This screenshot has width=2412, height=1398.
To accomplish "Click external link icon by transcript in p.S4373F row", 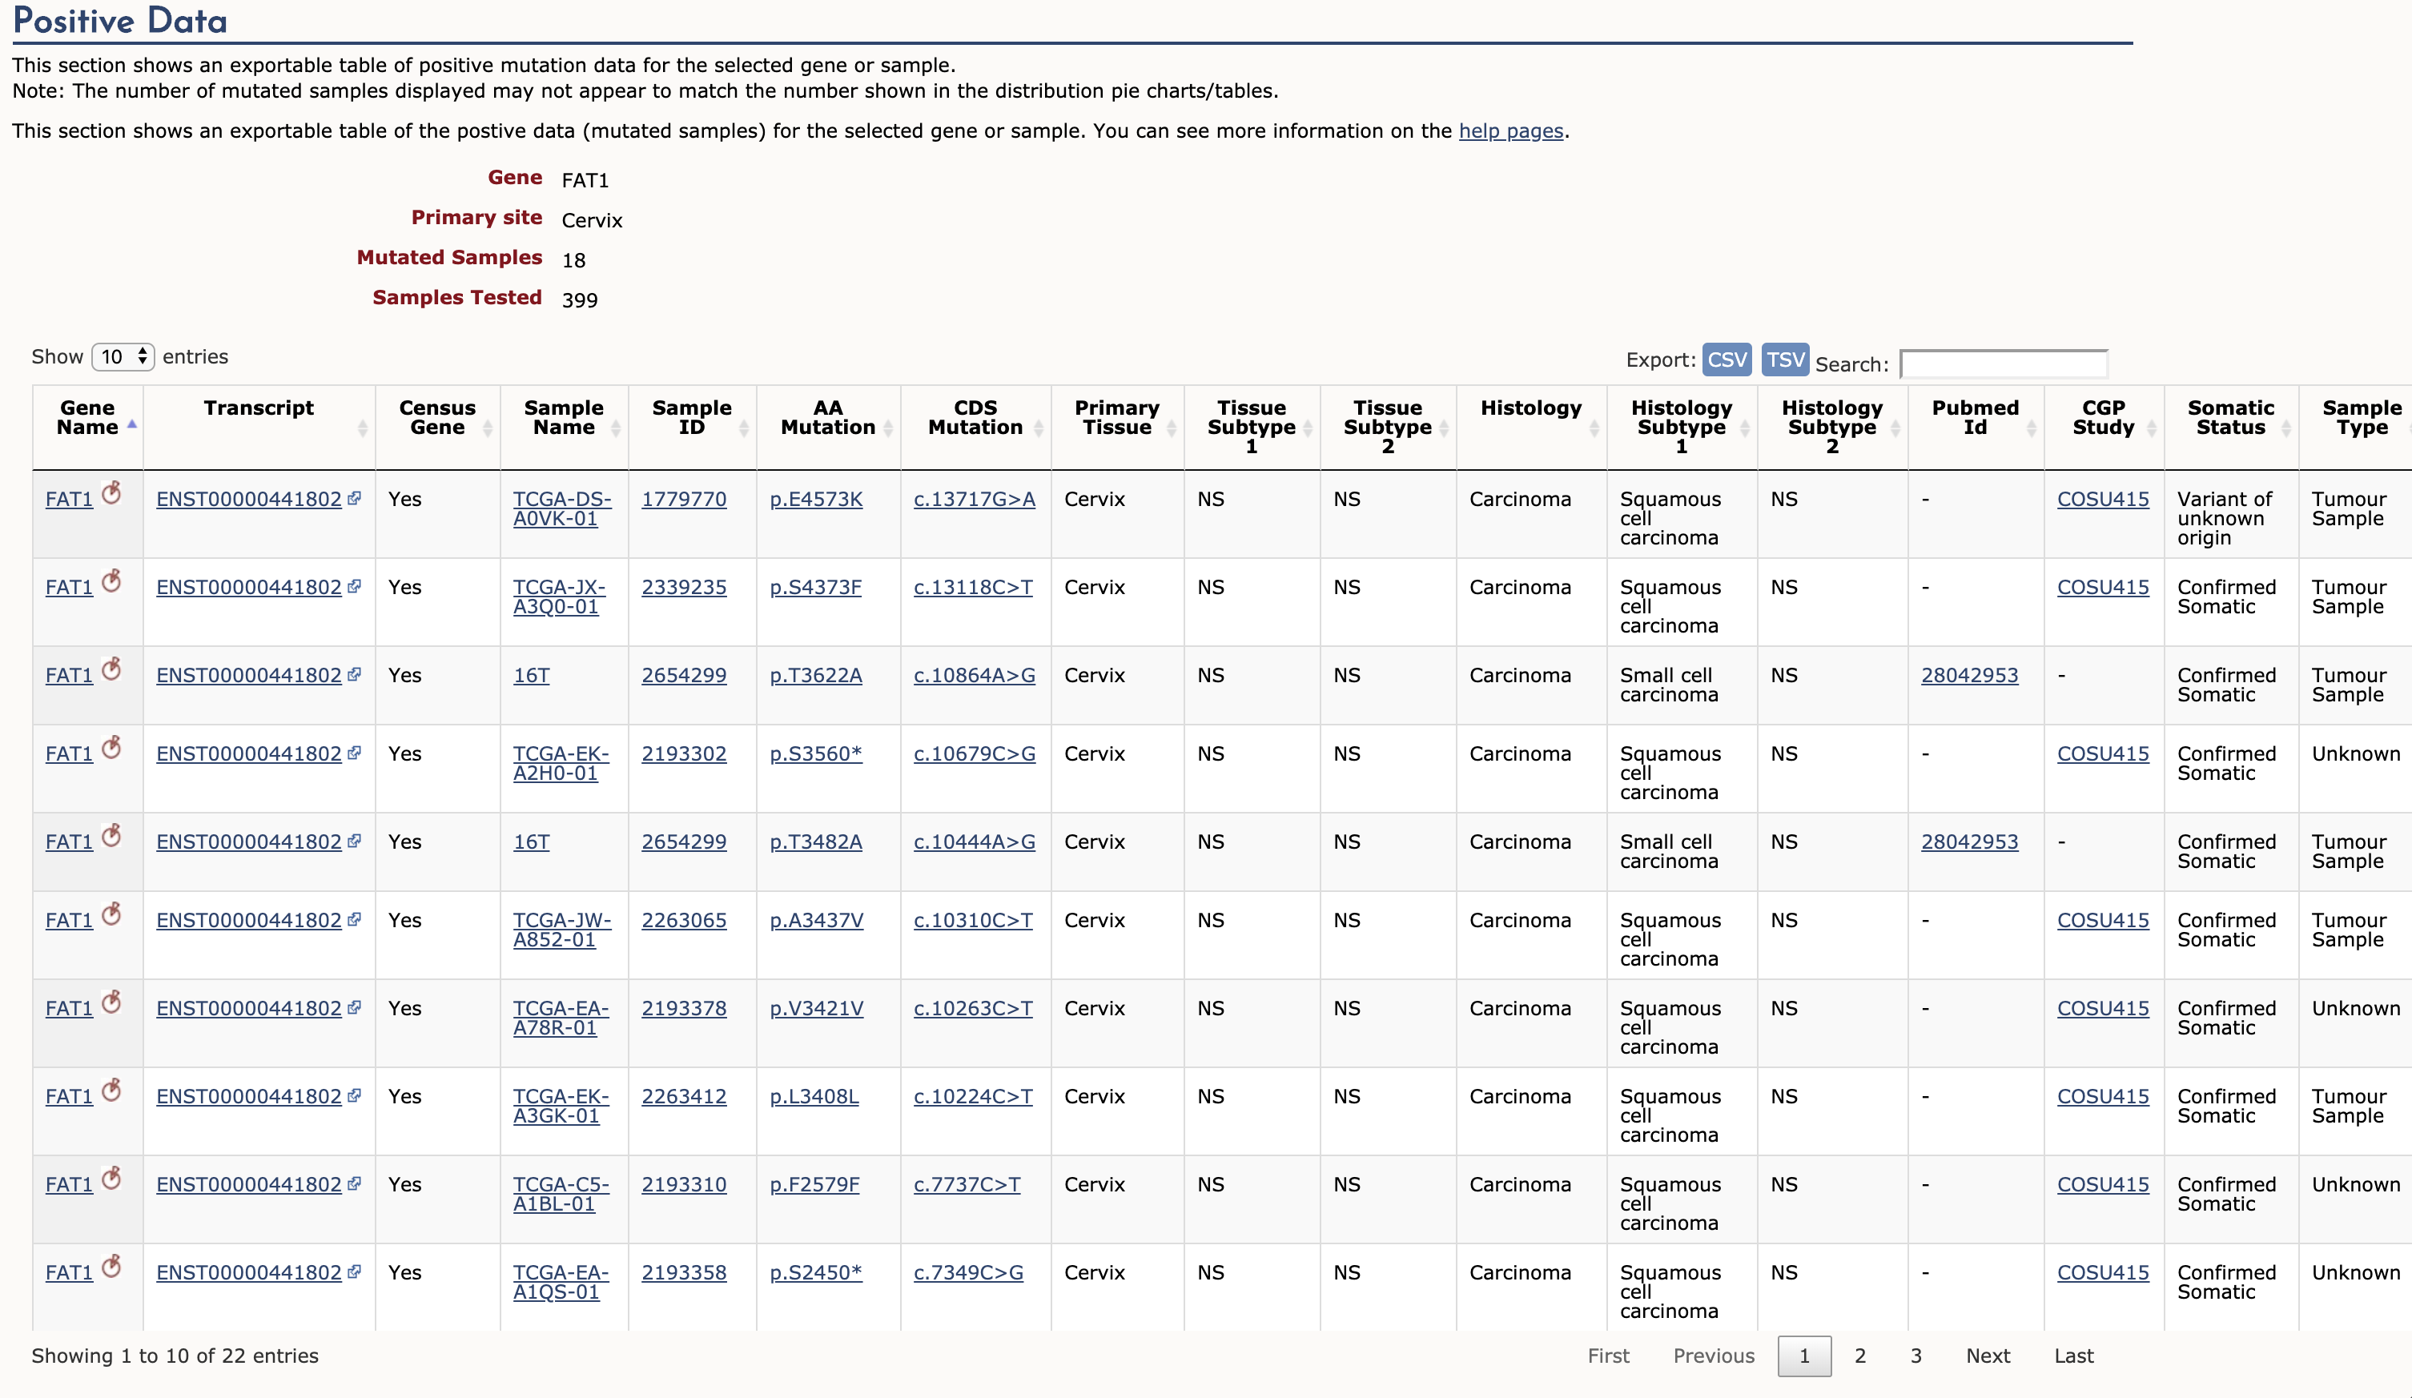I will click(354, 585).
